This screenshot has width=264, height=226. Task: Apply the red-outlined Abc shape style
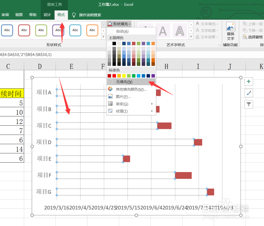(x=24, y=30)
